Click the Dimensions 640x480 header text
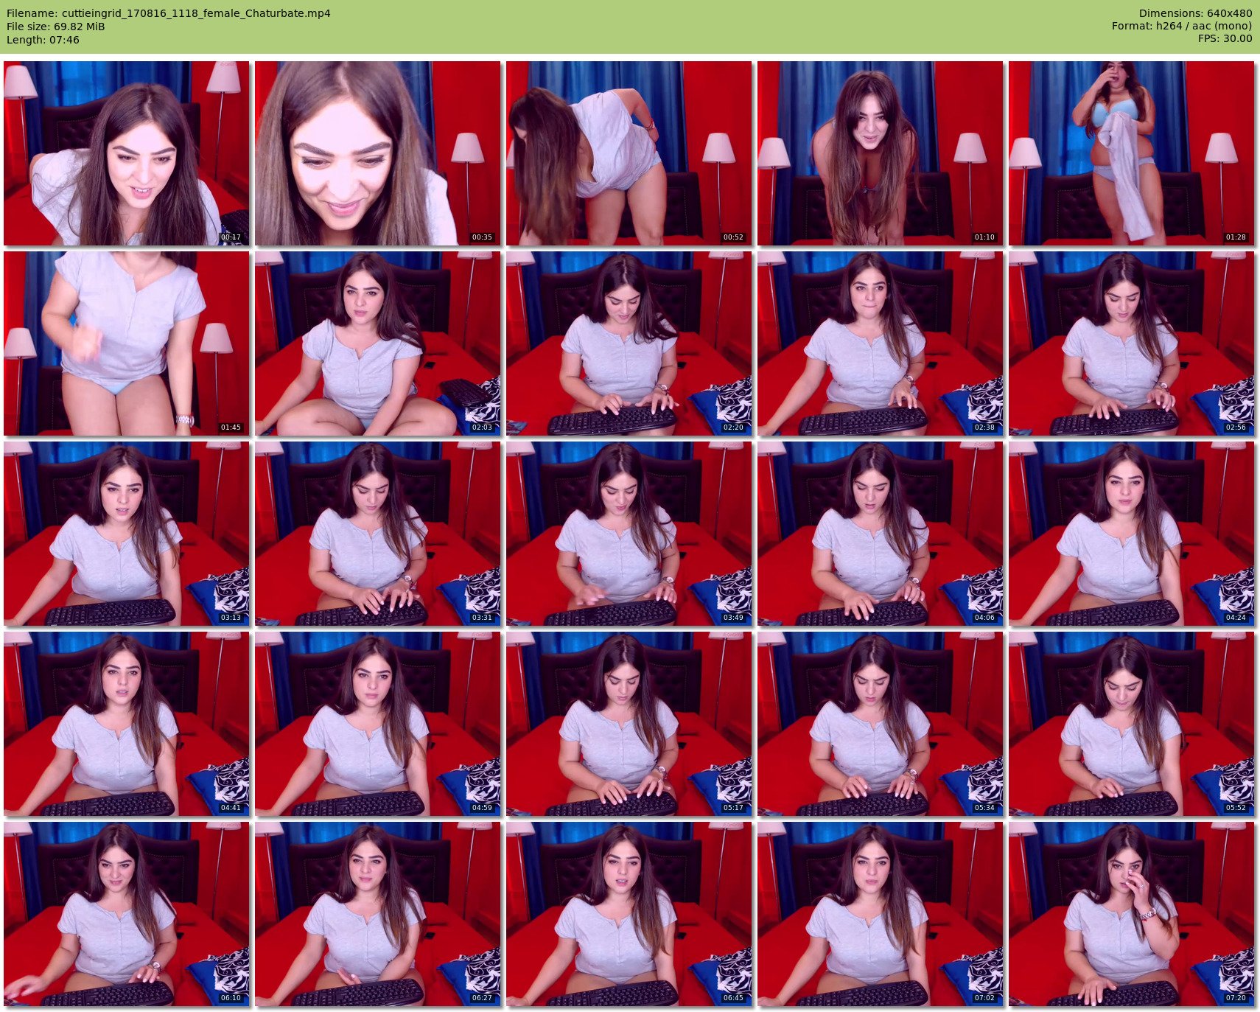The width and height of the screenshot is (1260, 1012). click(1195, 13)
